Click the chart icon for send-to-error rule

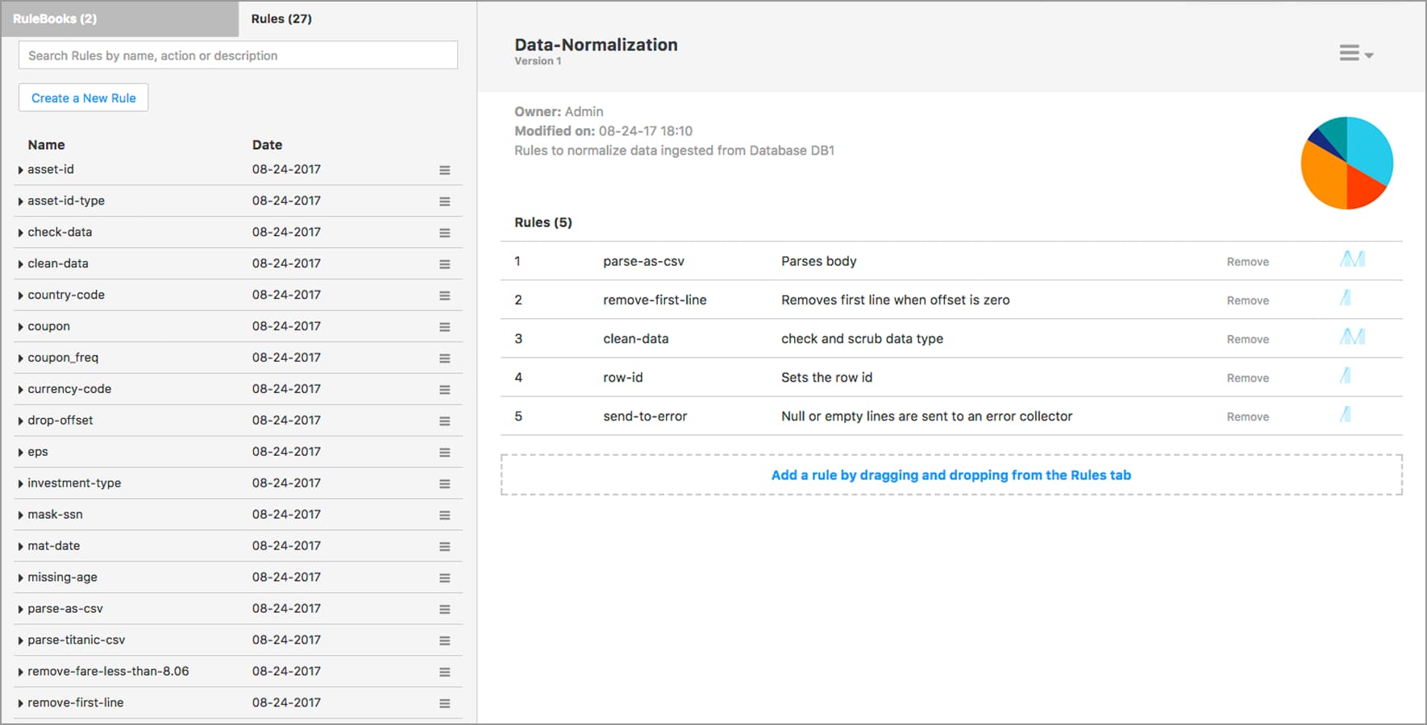point(1345,415)
